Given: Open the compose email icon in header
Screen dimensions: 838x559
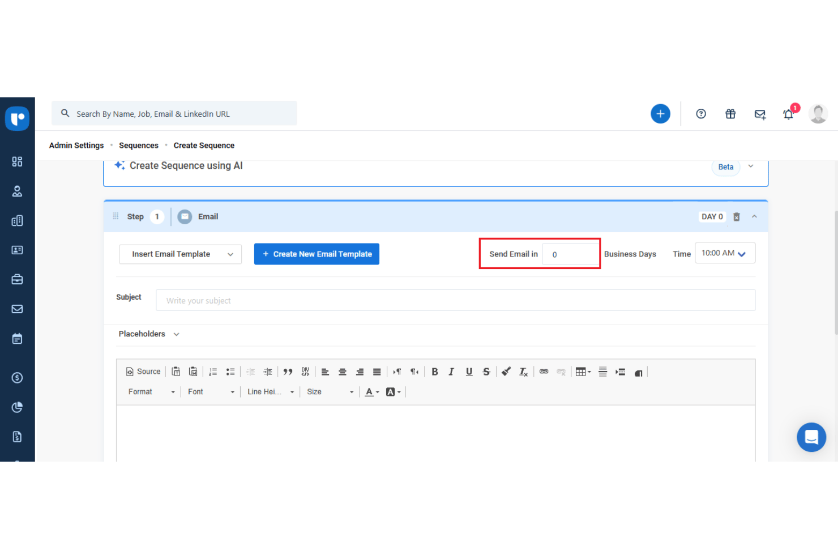Looking at the screenshot, I should [x=760, y=114].
